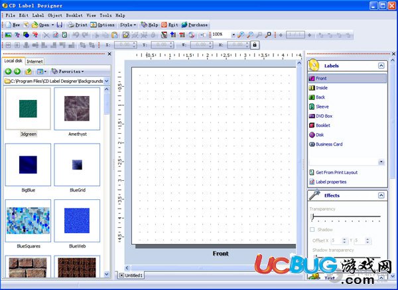Screen dimensions: 398x290
Task: Click the delete X icon
Action: point(46,35)
